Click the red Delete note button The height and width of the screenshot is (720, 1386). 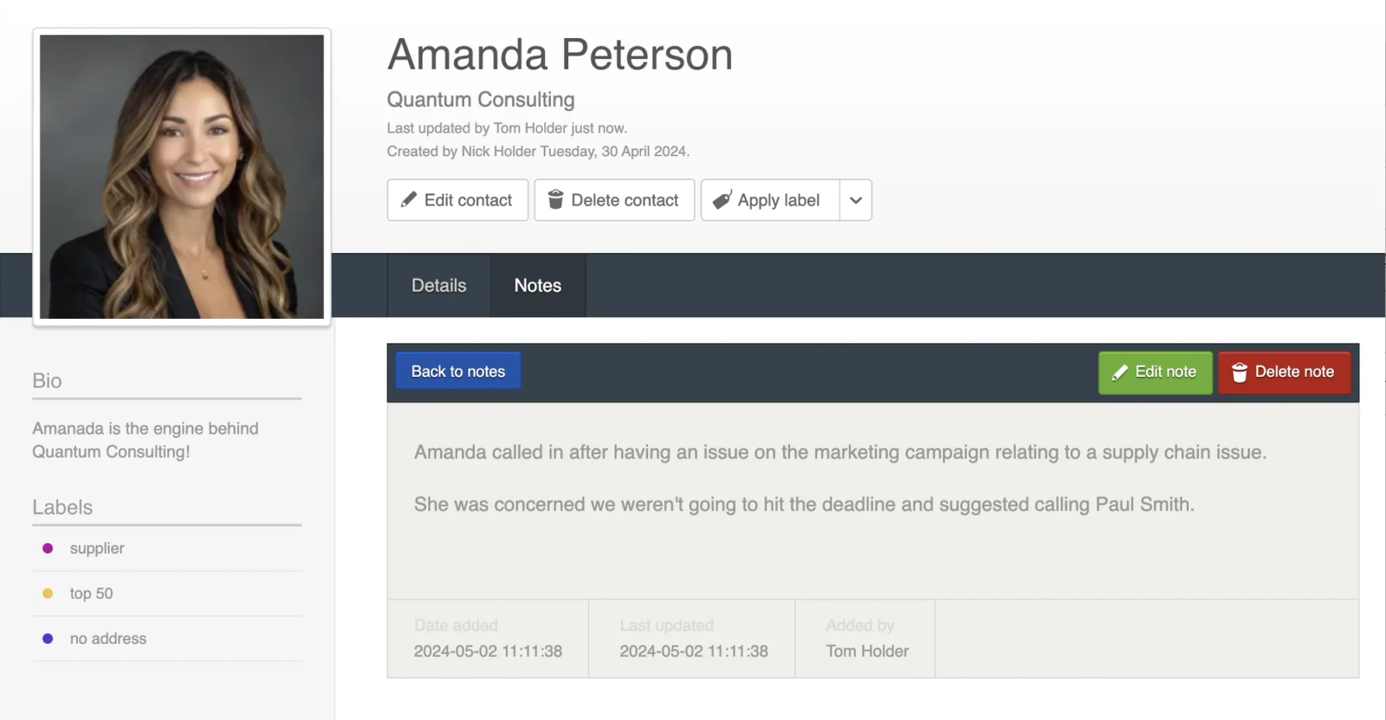(1284, 372)
